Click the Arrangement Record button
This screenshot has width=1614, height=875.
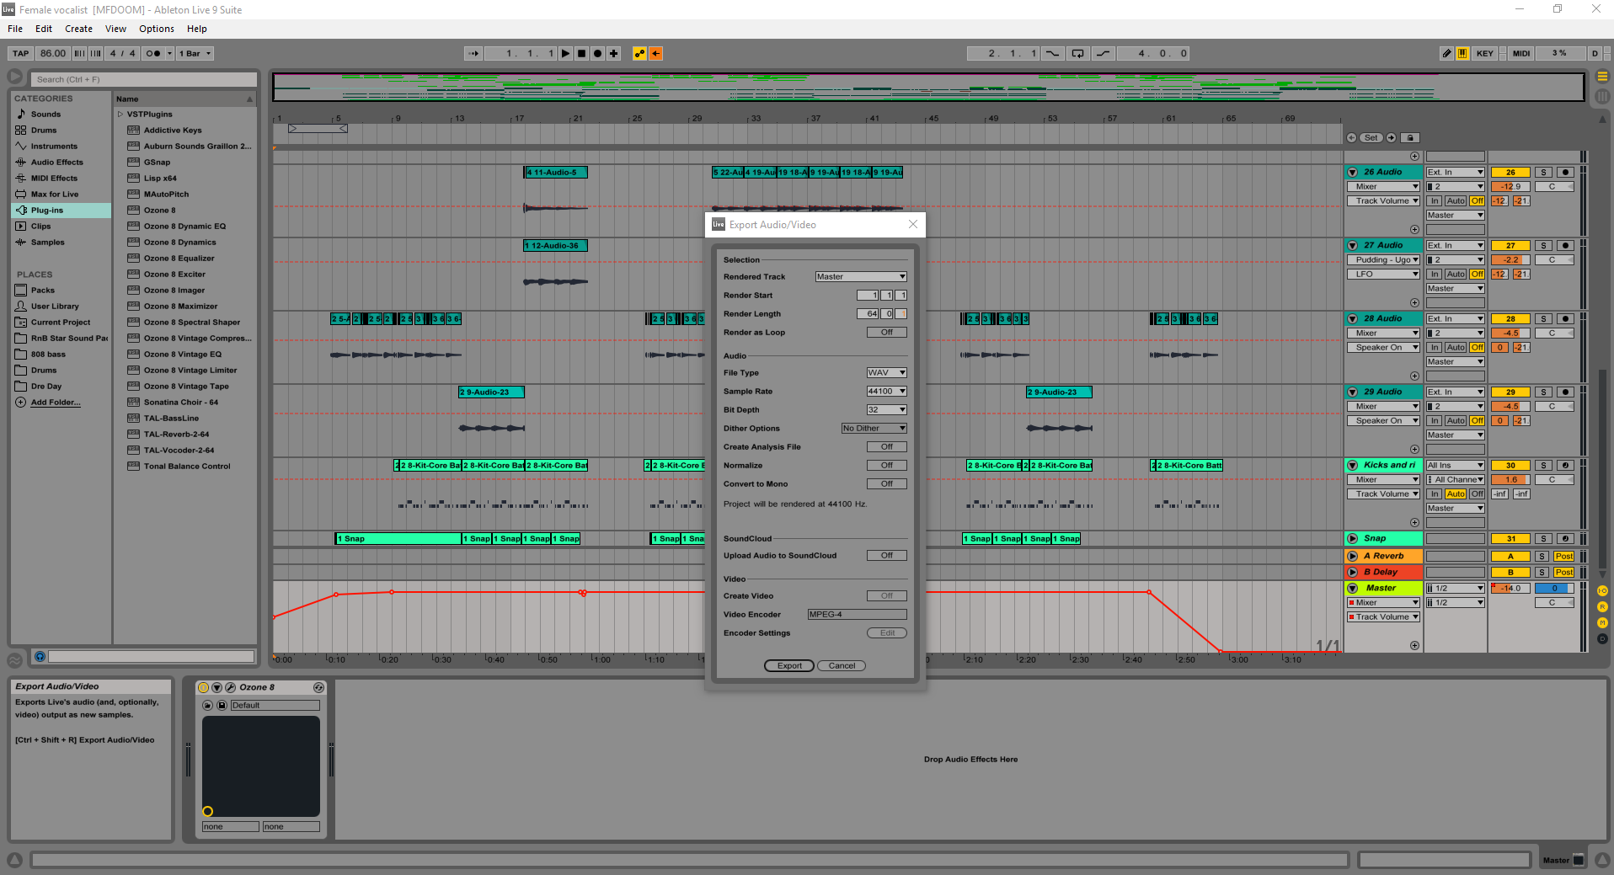coord(597,53)
